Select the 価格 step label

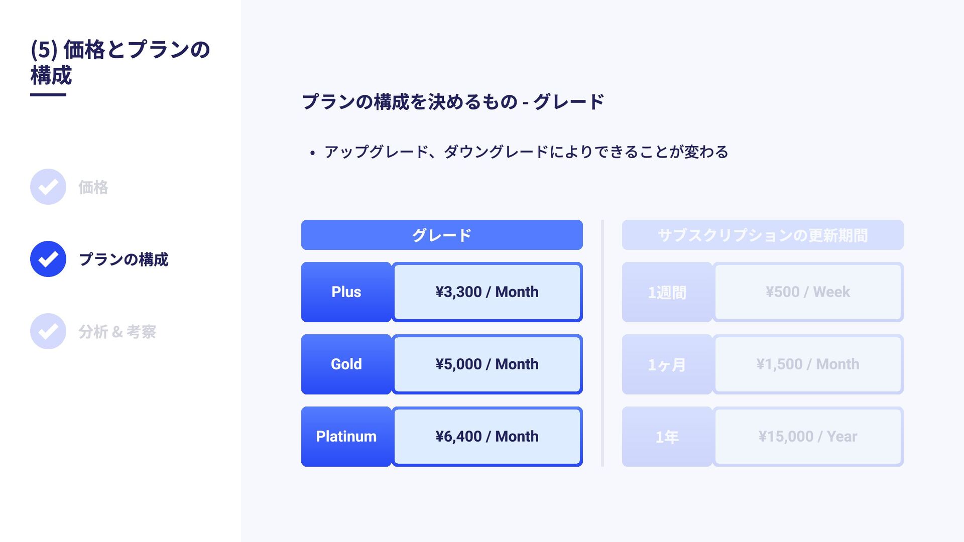coord(93,187)
